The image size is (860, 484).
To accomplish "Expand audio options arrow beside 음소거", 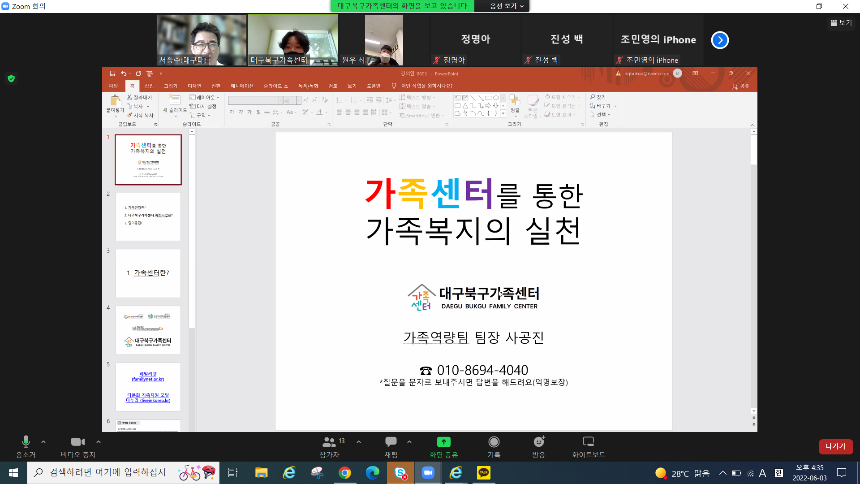I will 43,442.
